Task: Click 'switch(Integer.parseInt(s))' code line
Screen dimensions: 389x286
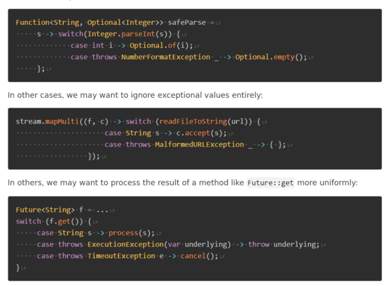Action: coord(108,34)
